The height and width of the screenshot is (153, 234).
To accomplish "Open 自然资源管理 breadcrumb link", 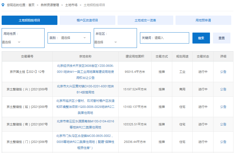I will 50,5.
